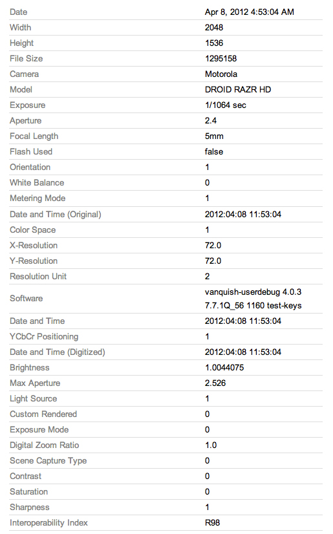The image size is (333, 534).
Task: Select the Brightness value 1.0044075
Action: point(224,367)
